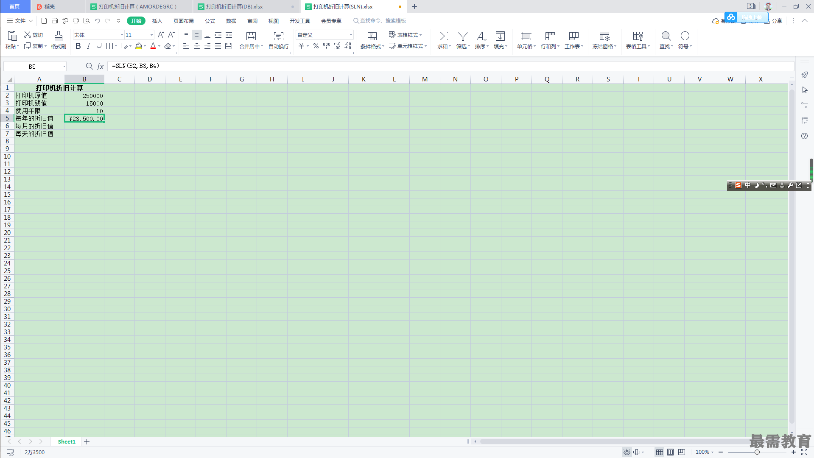Click the Cut scissors icon
Viewport: 814px width, 458px height.
[x=28, y=35]
